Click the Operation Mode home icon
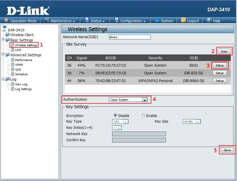Screen dimensions: 237x181 point(6,20)
